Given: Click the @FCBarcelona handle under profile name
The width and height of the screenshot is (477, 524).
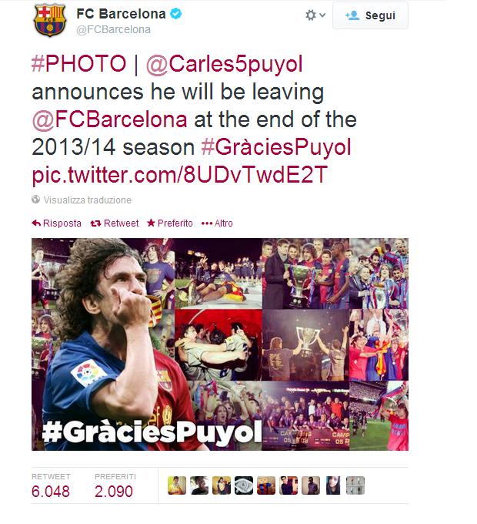Looking at the screenshot, I should [x=113, y=30].
